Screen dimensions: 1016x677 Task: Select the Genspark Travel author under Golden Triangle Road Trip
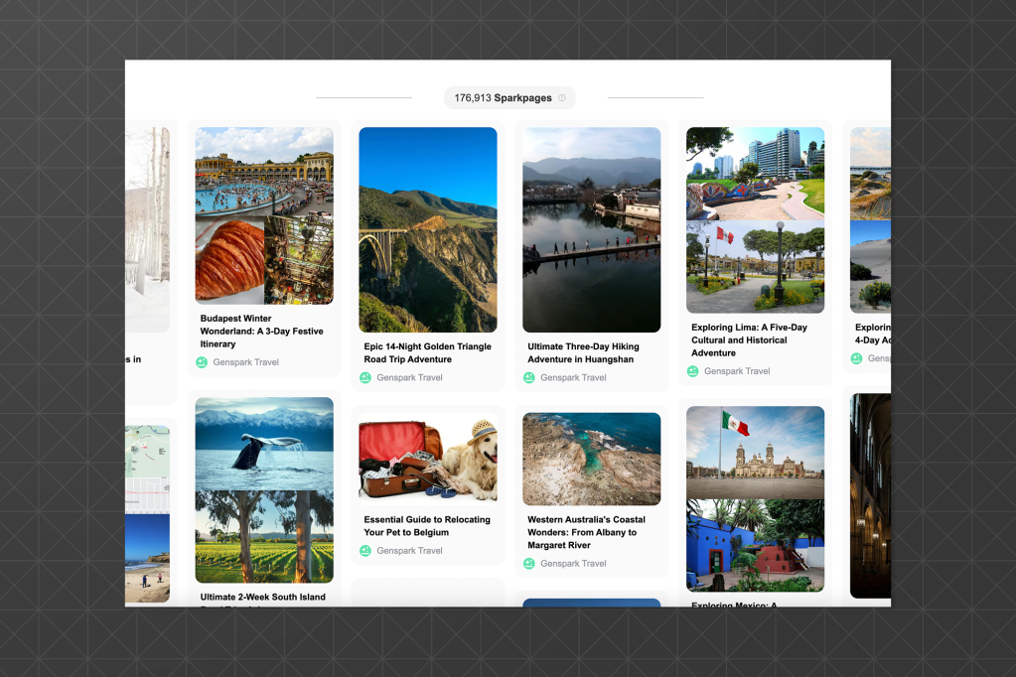pos(409,377)
